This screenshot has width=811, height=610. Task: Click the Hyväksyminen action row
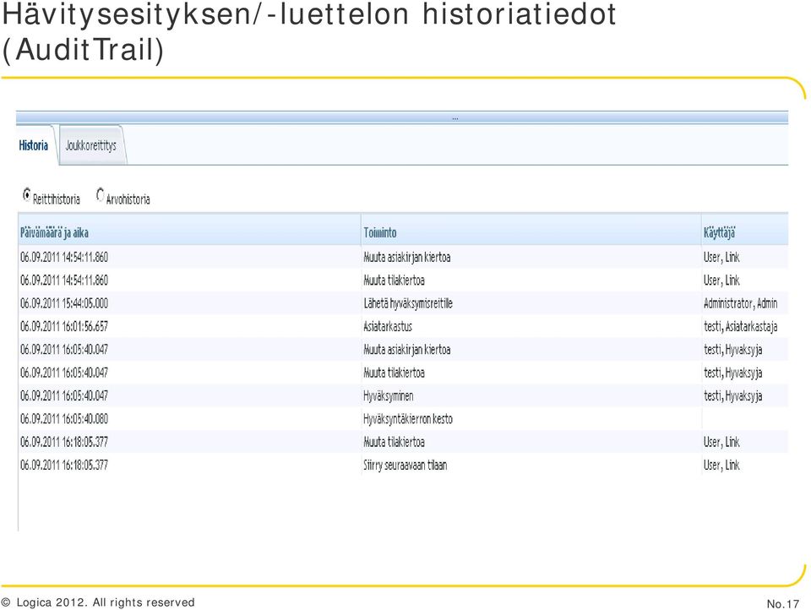389,395
